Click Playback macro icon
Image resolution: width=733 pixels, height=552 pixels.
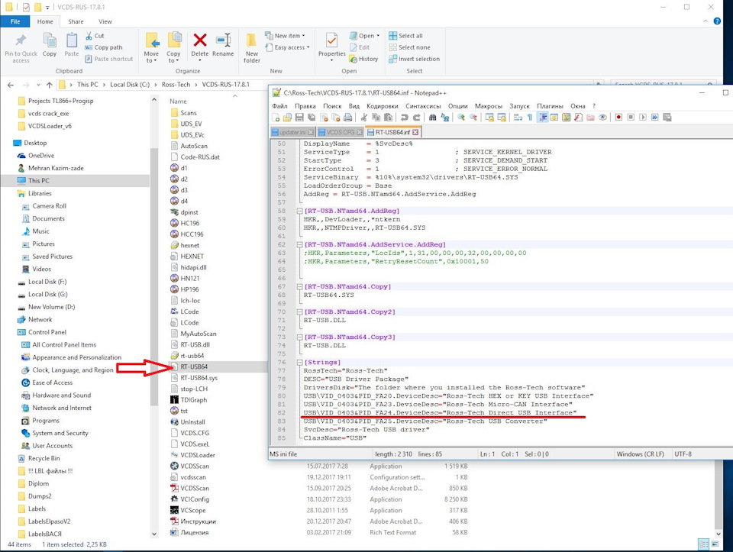point(643,118)
